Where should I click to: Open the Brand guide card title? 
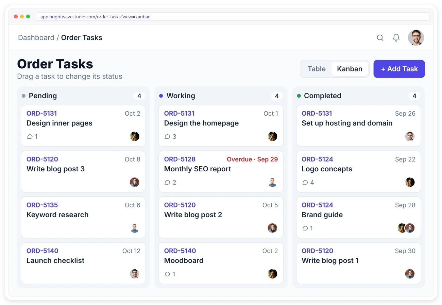[322, 215]
